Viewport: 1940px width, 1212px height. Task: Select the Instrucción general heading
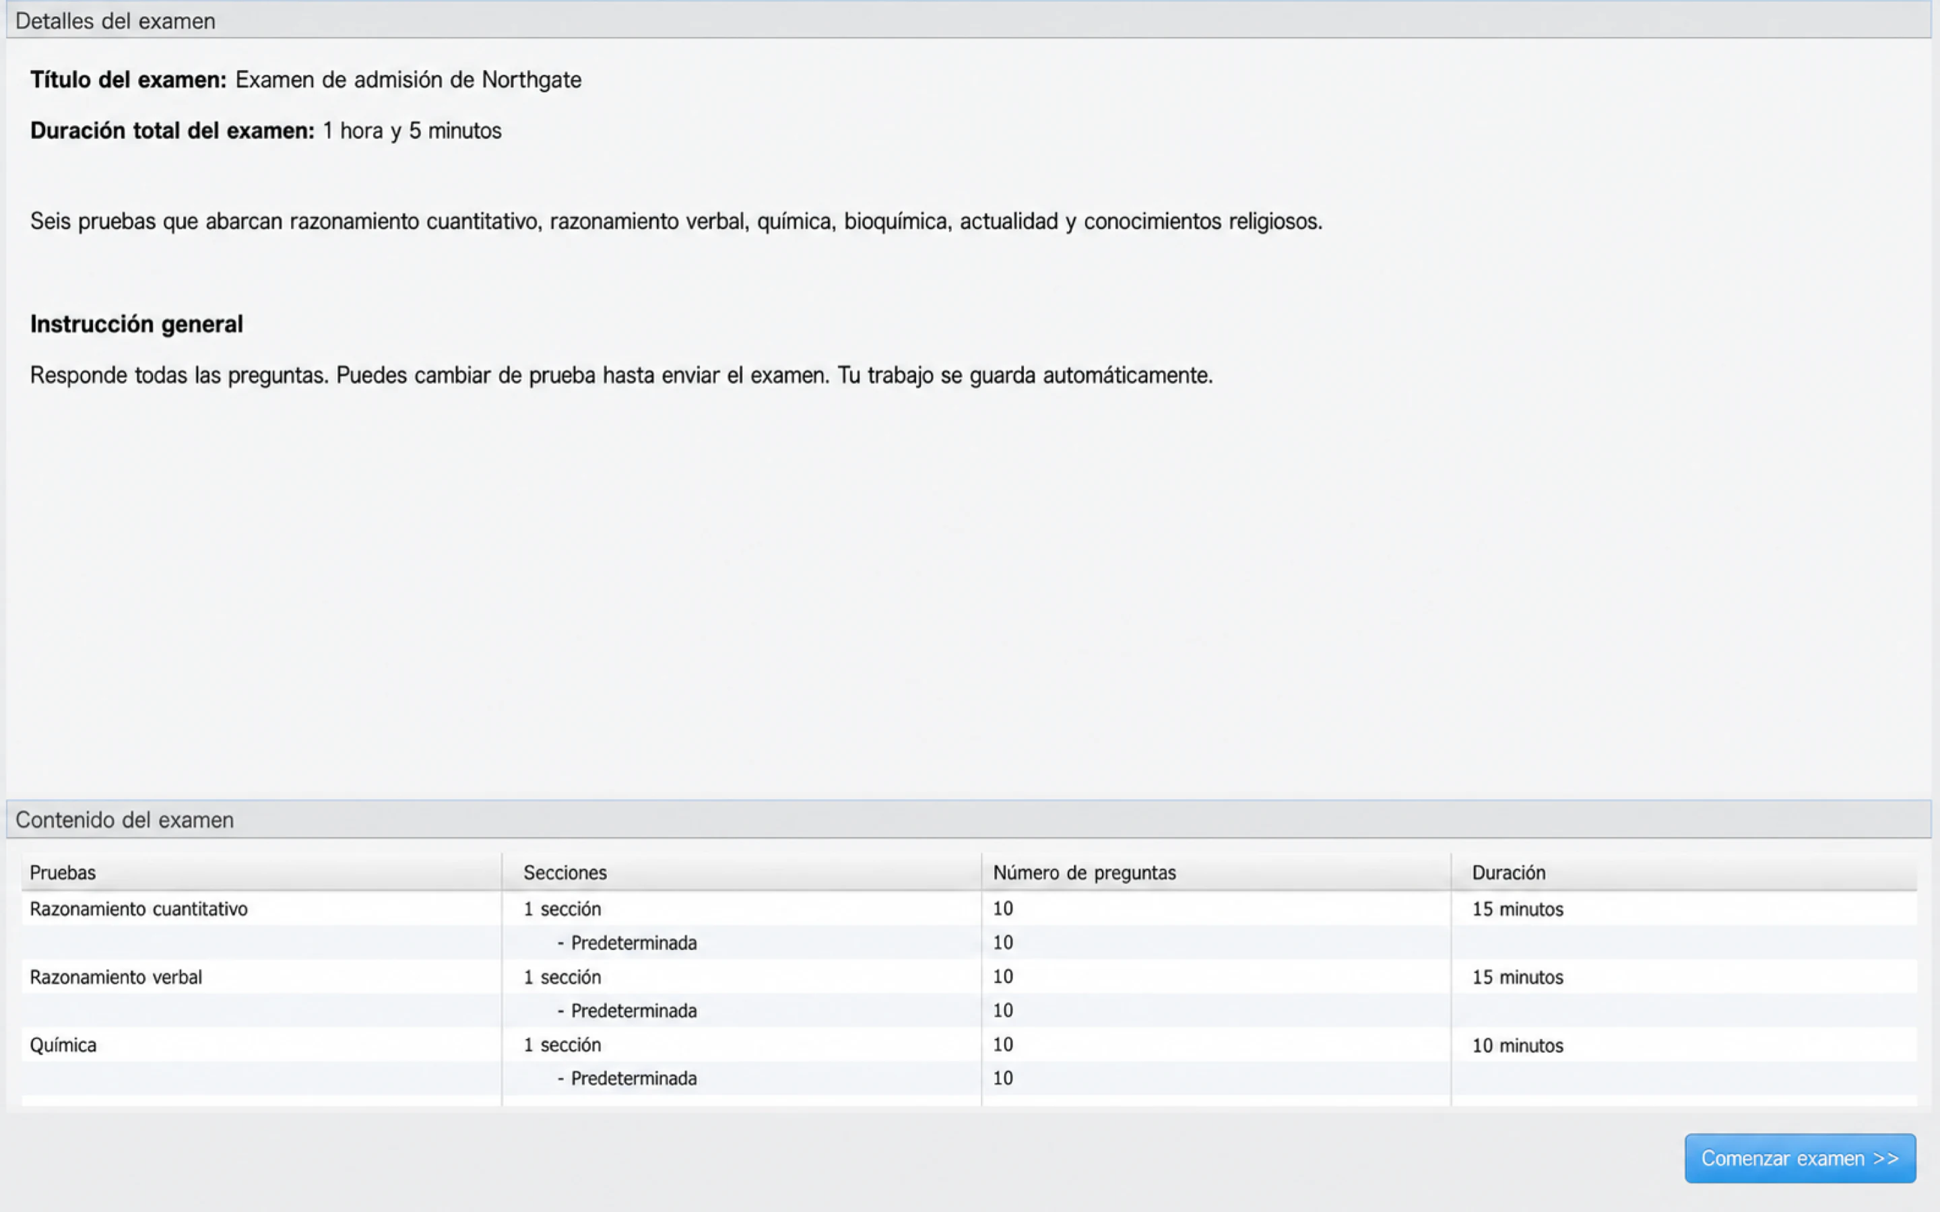point(136,325)
